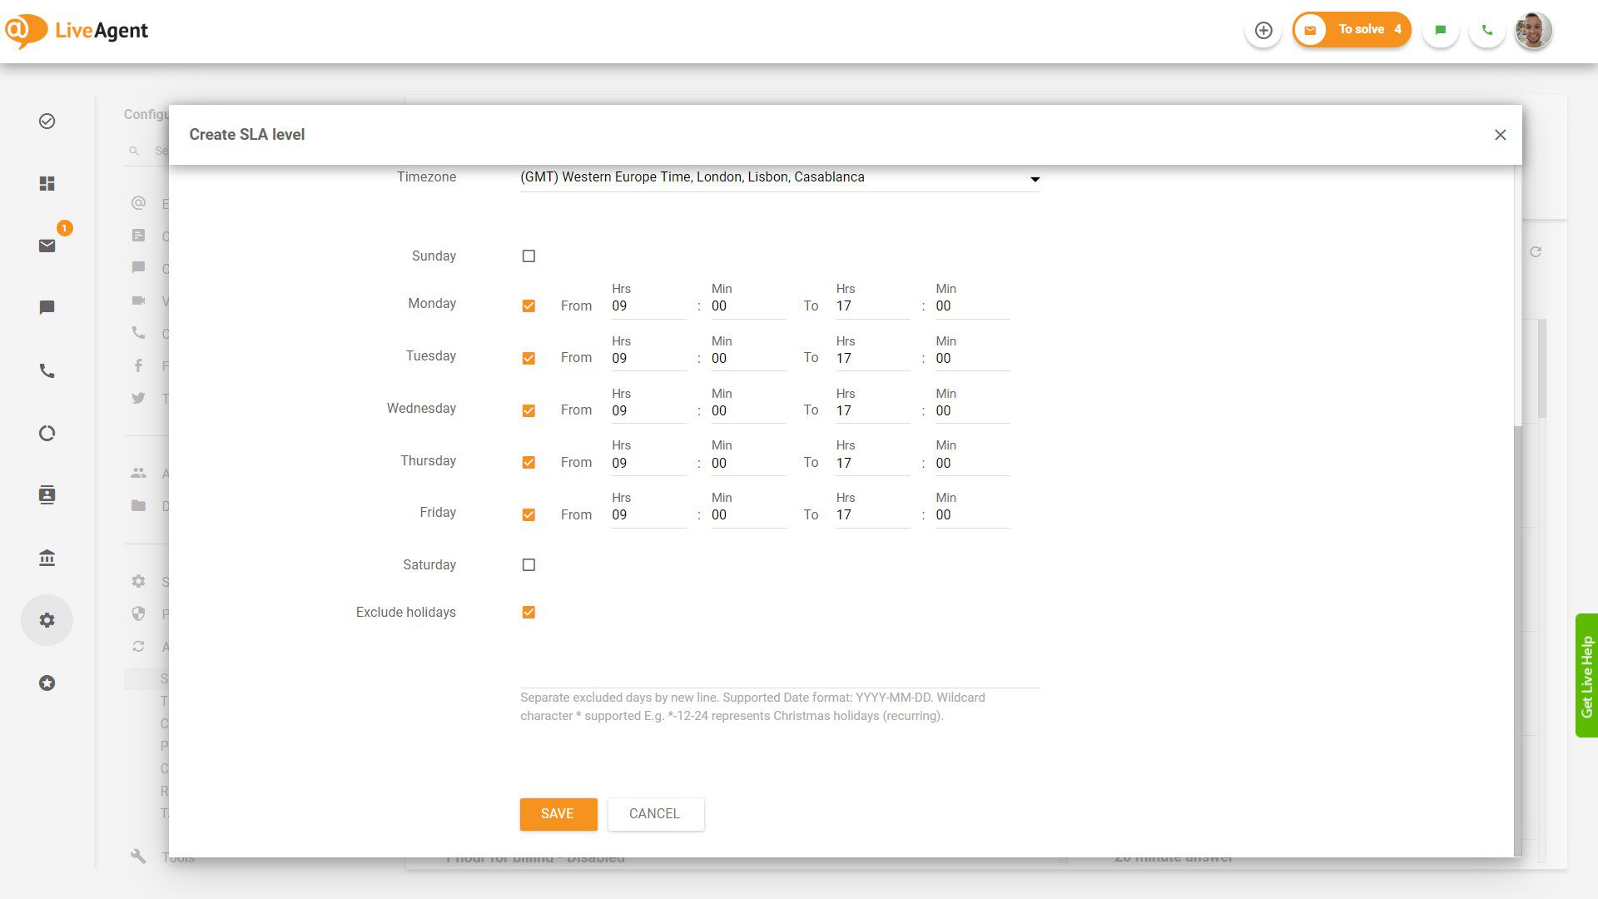Image resolution: width=1598 pixels, height=899 pixels.
Task: Disable the Exclude holidays option
Action: (x=529, y=612)
